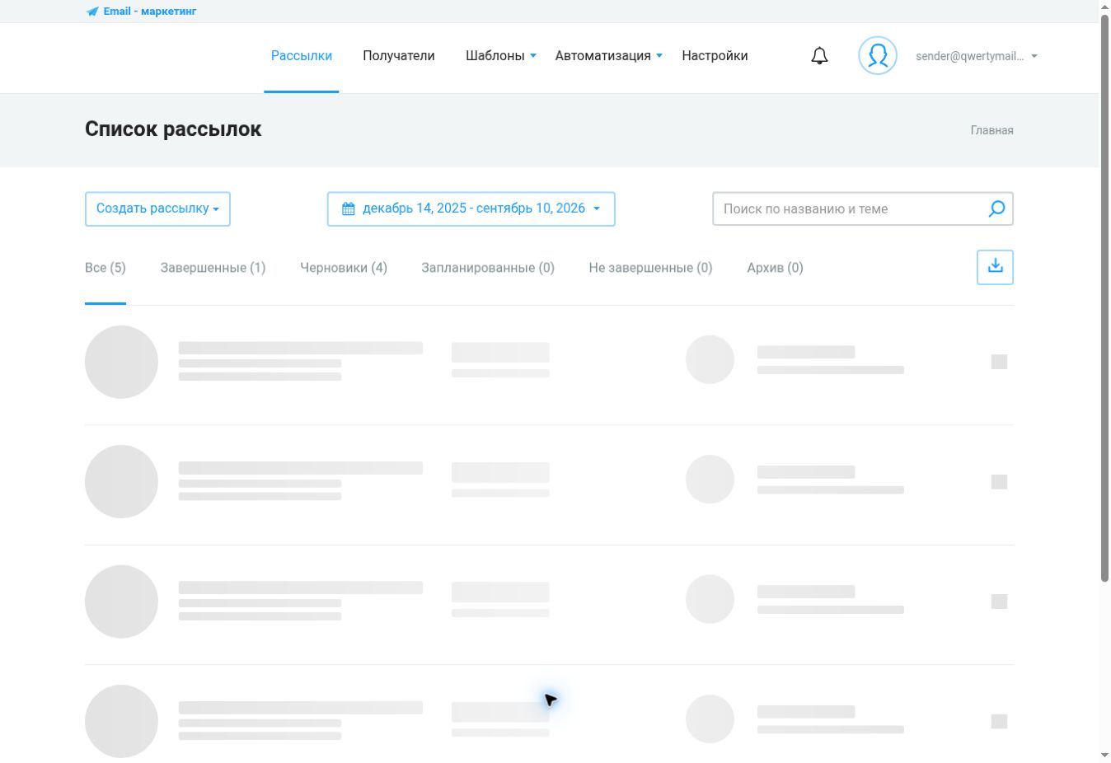Viewport: 1111px width, 763px height.
Task: Click the user profile avatar icon
Action: click(x=878, y=56)
